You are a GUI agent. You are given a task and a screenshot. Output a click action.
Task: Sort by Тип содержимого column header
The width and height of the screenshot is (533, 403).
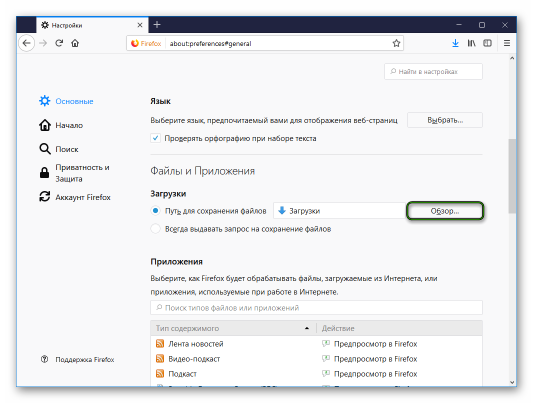click(233, 328)
